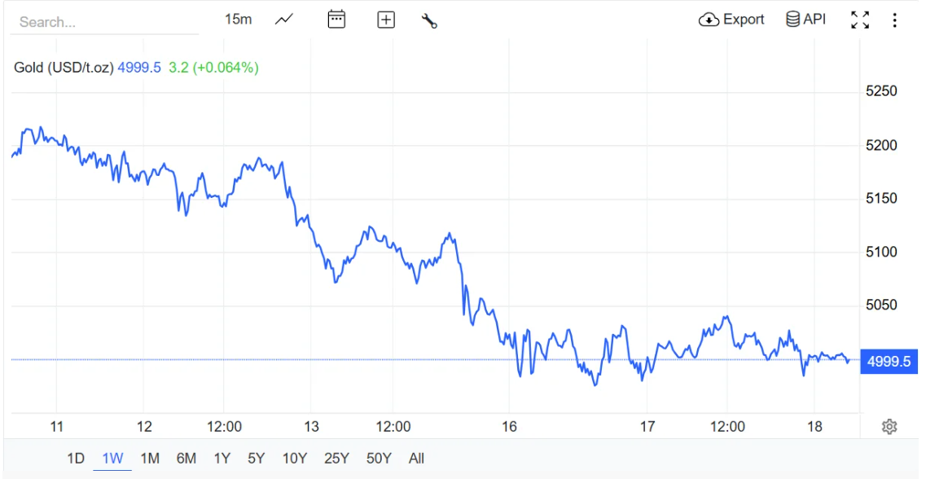Select the 1D time range
This screenshot has width=948, height=479.
(76, 459)
